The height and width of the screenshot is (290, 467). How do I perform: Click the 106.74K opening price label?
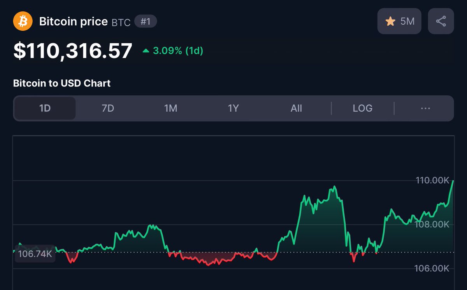pyautogui.click(x=35, y=254)
